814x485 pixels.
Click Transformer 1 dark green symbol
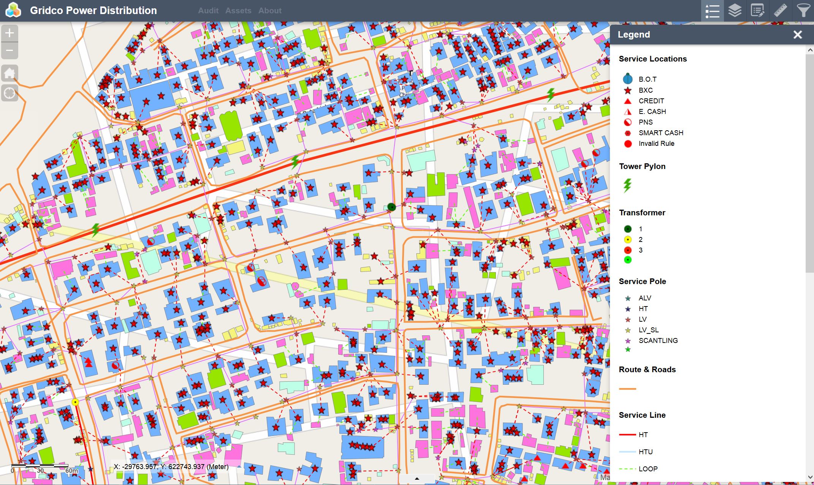click(x=628, y=229)
